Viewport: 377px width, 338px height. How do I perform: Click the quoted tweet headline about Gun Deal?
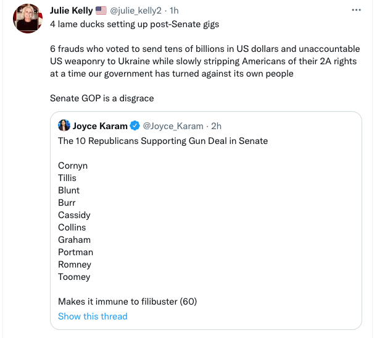coord(163,141)
